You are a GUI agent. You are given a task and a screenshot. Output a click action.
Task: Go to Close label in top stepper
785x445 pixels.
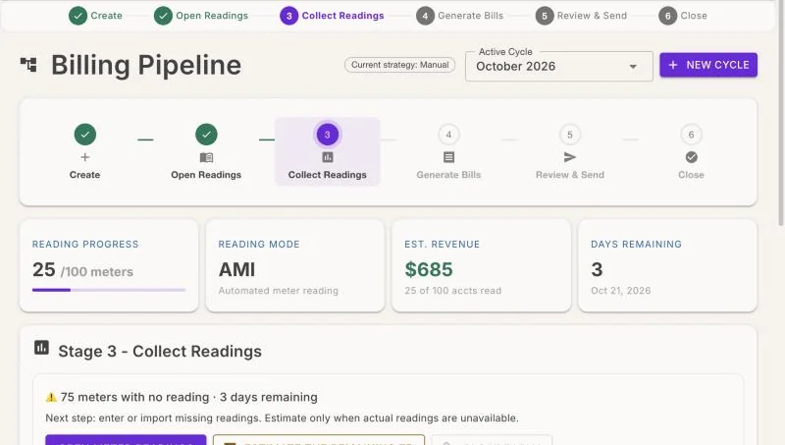694,16
